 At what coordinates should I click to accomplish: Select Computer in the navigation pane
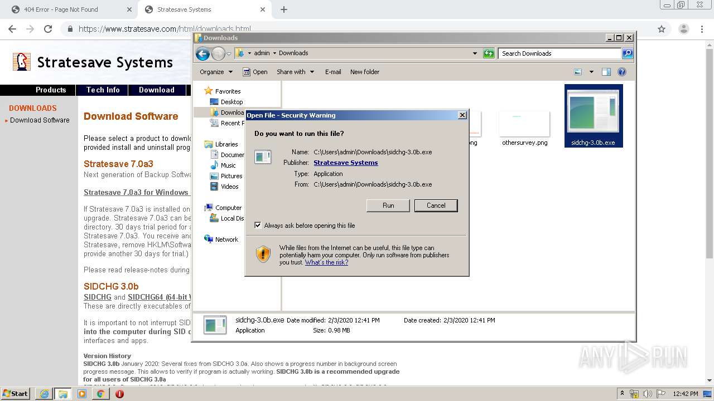pos(223,208)
